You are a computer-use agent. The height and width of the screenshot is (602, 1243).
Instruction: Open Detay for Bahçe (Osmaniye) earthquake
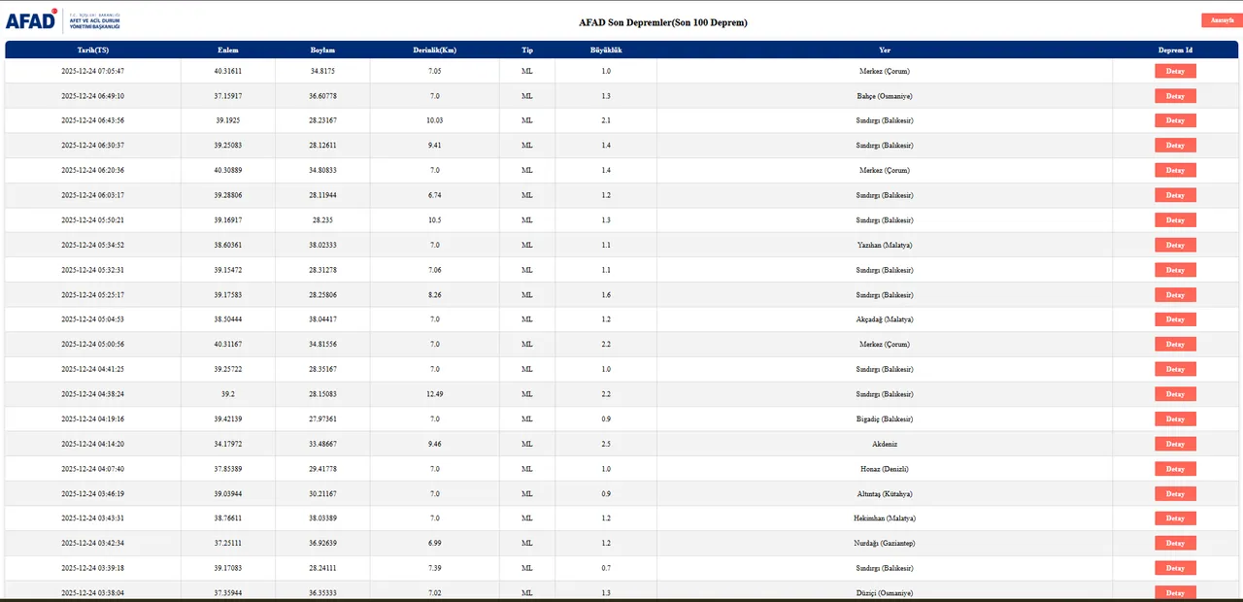point(1175,96)
